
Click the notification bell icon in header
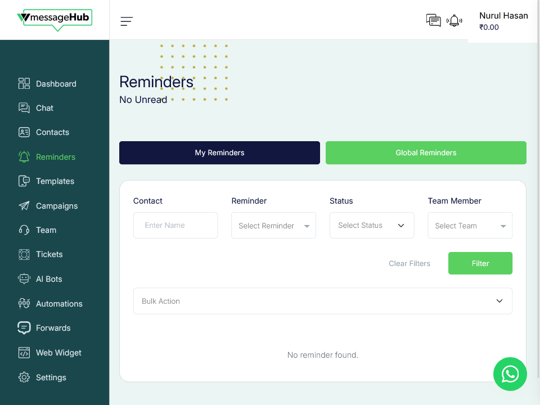point(454,21)
